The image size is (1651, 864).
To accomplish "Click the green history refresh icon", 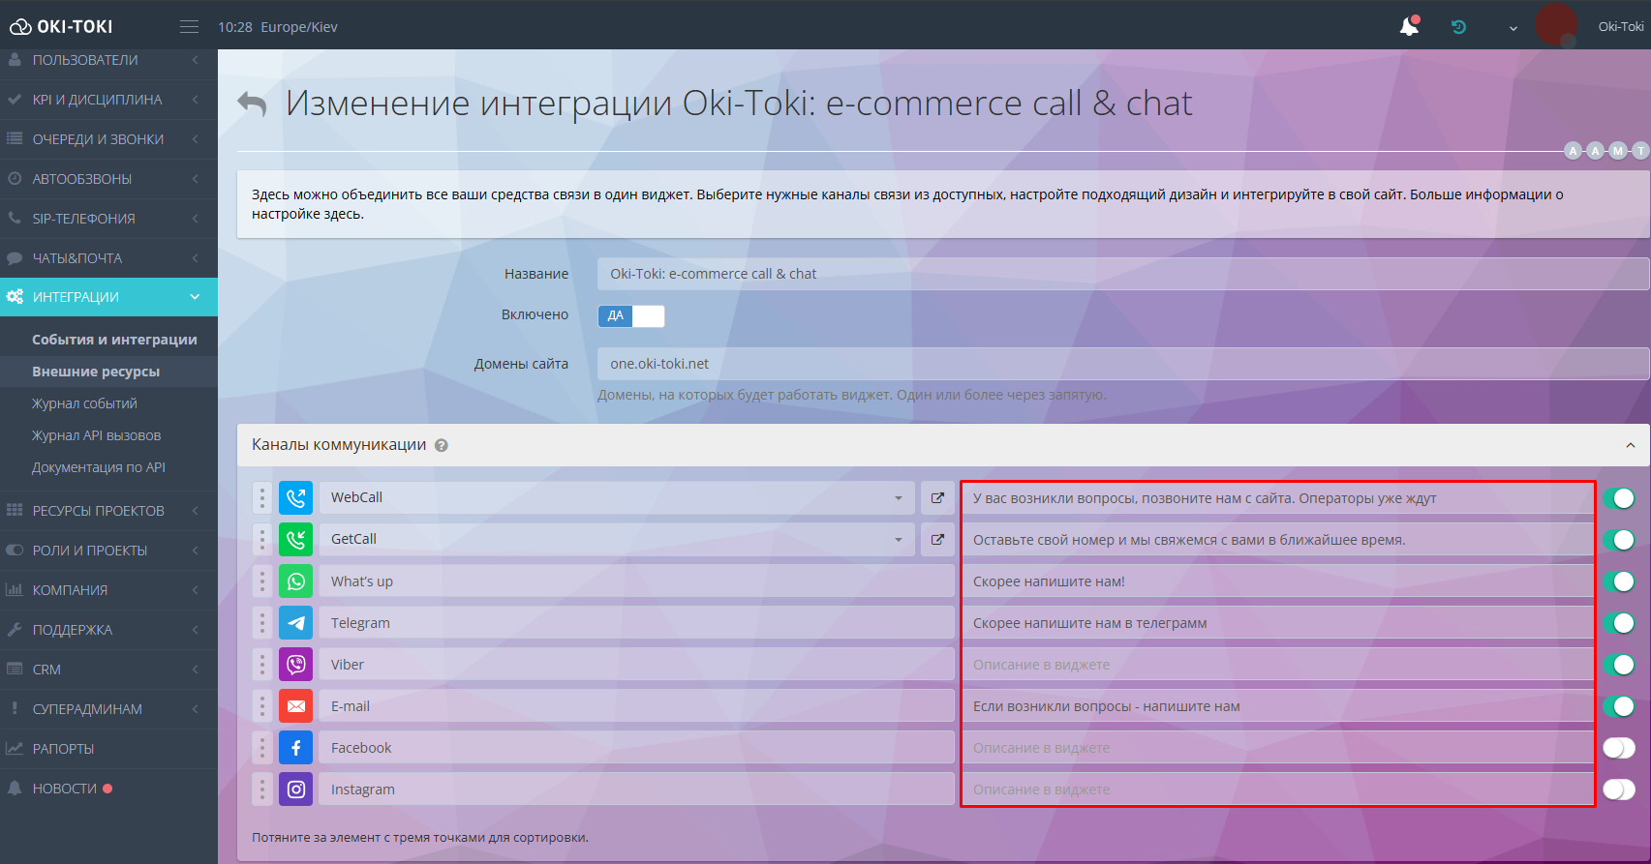I will pos(1458,27).
